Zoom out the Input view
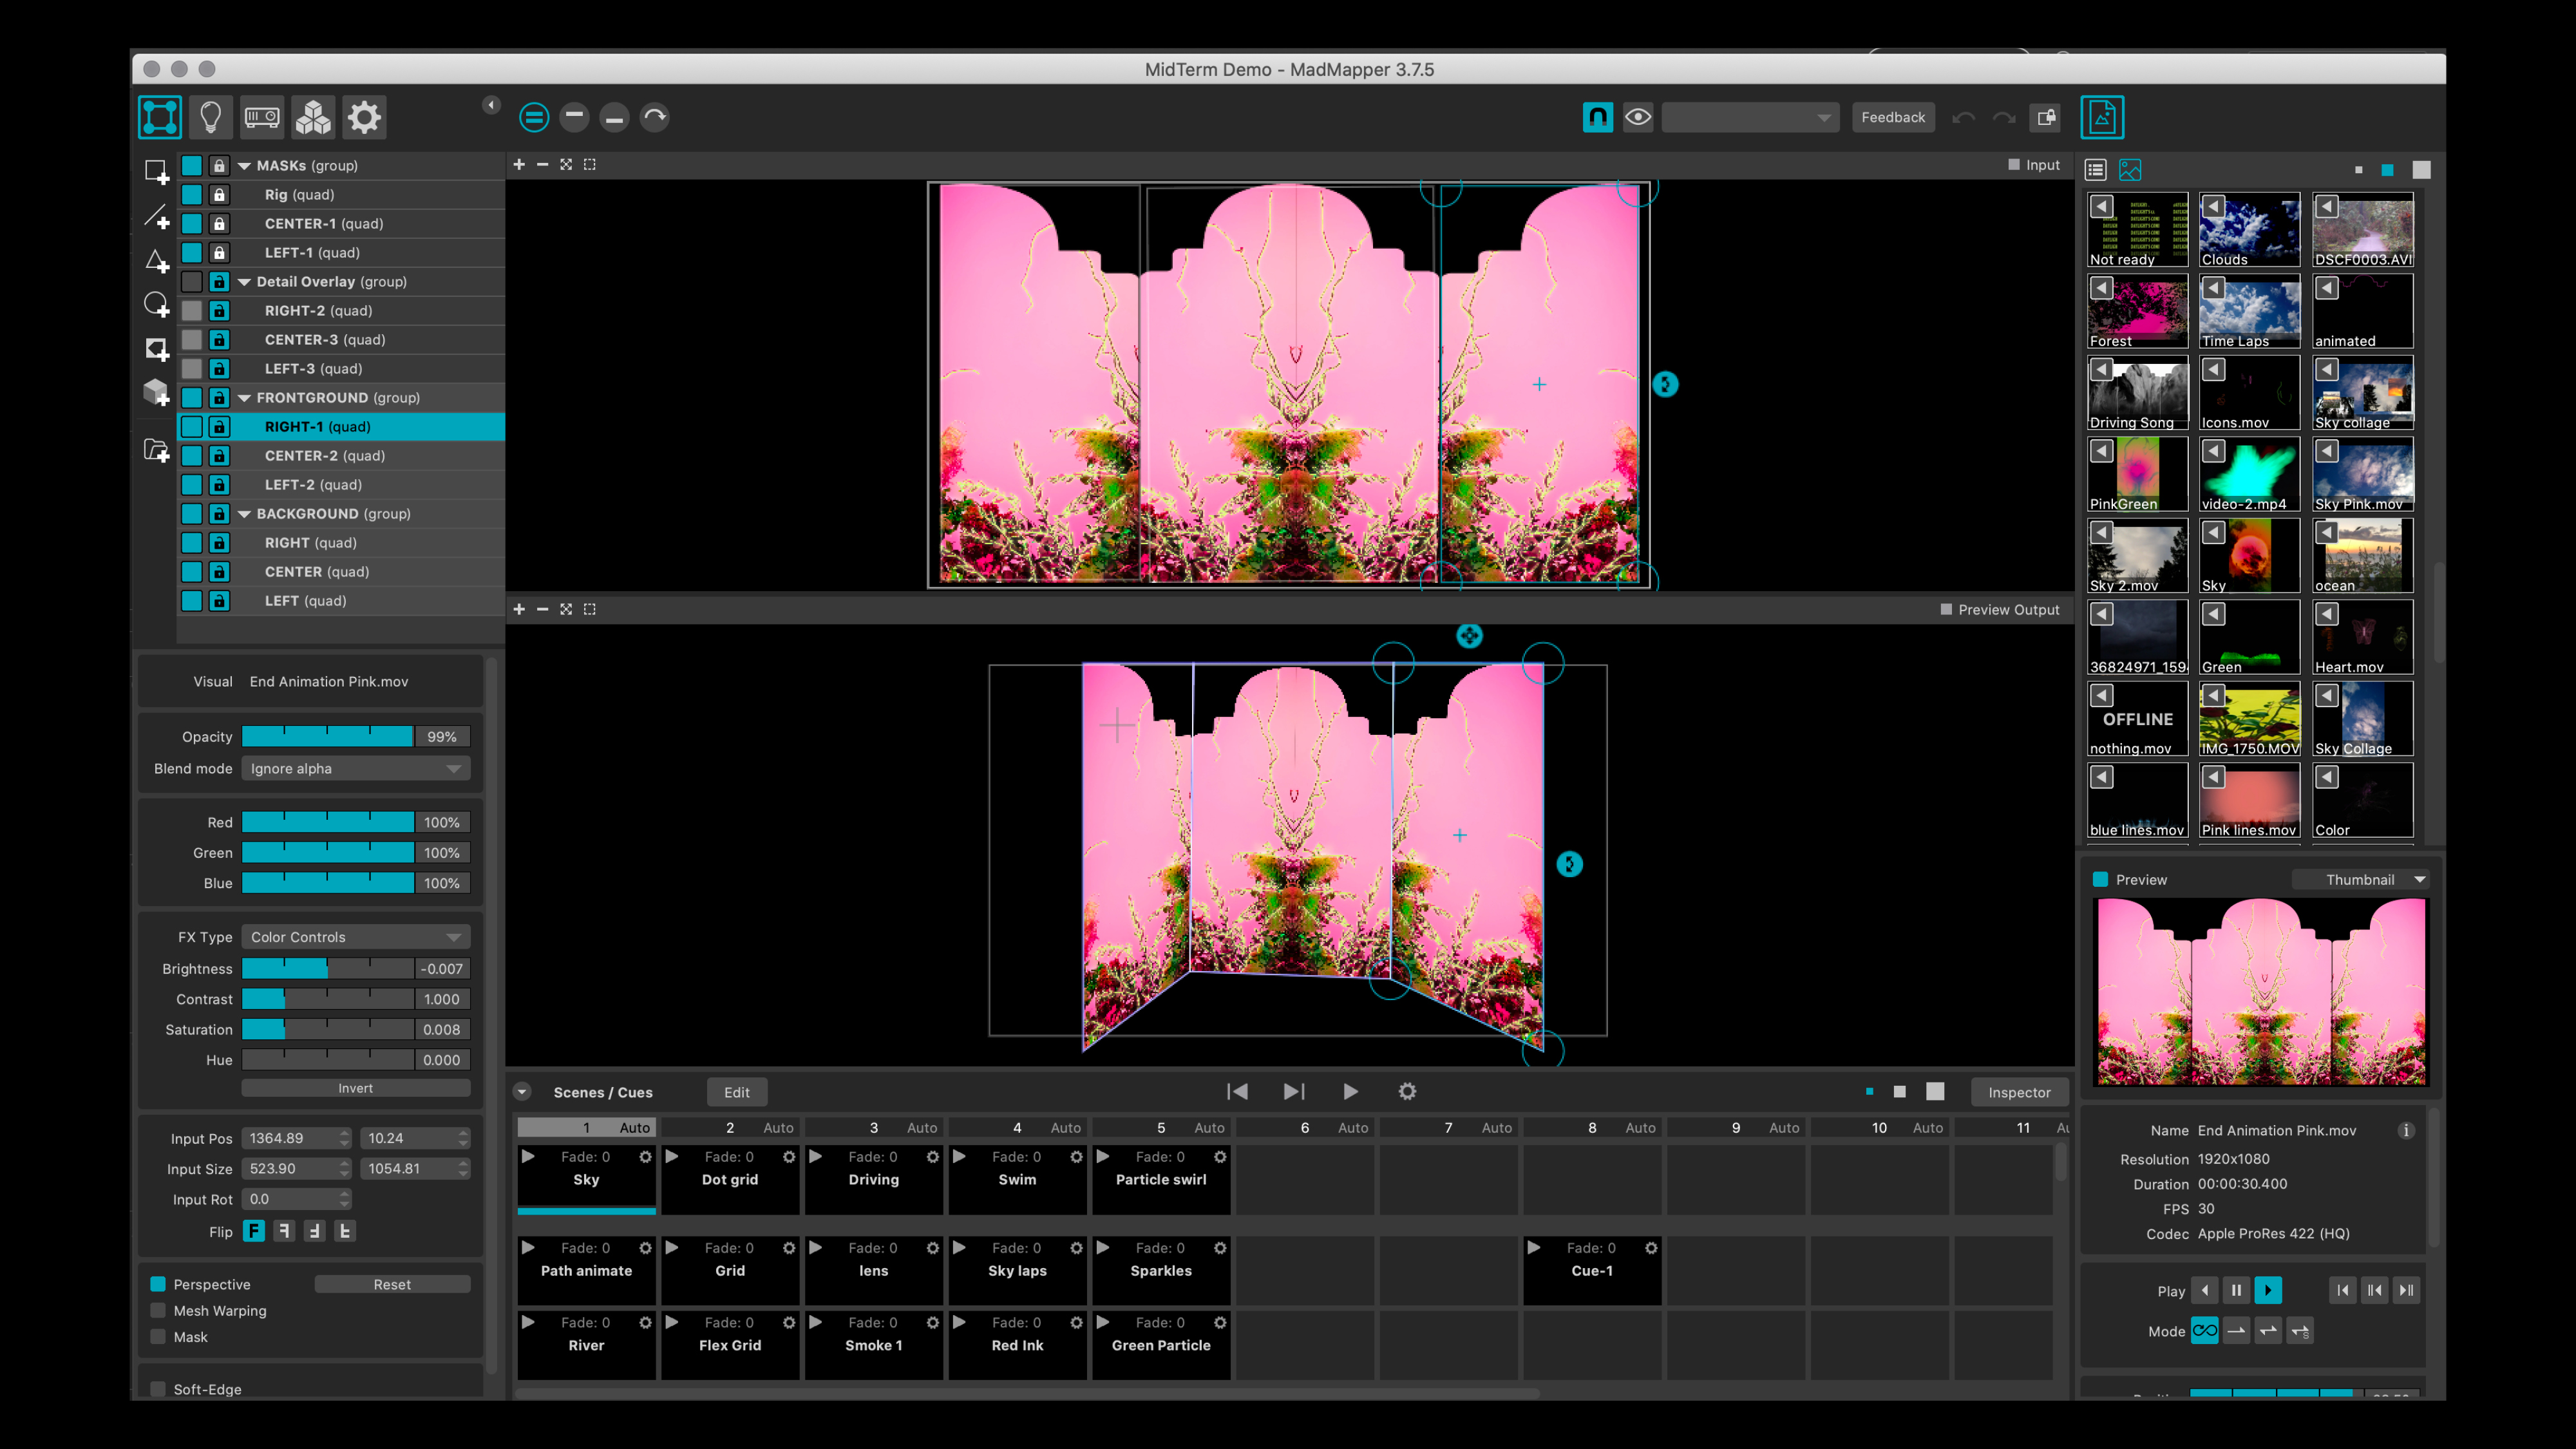Screen dimensions: 2576x1449 pos(542,164)
